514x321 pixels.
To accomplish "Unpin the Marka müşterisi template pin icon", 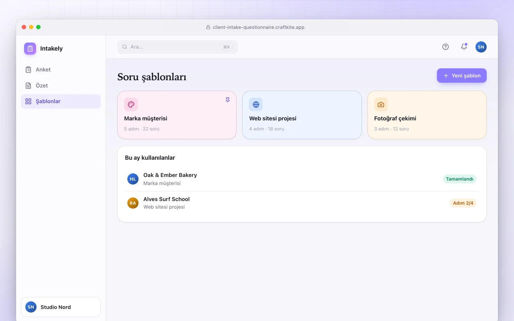I will point(228,100).
